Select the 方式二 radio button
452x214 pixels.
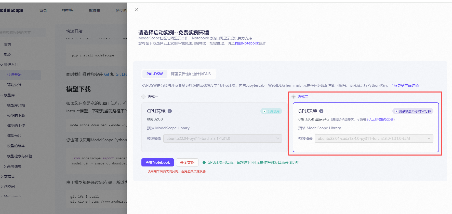(294, 97)
